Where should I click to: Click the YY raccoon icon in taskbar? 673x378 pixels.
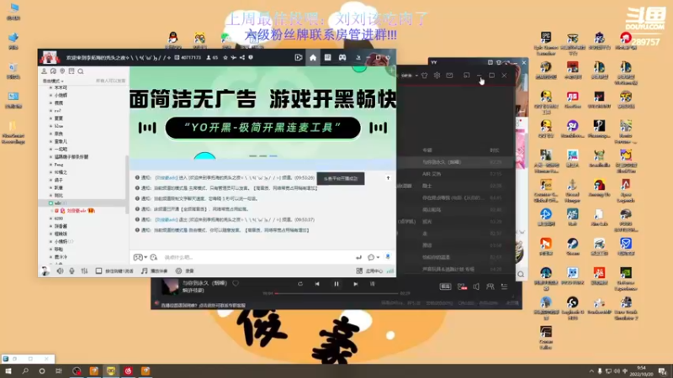coord(111,370)
